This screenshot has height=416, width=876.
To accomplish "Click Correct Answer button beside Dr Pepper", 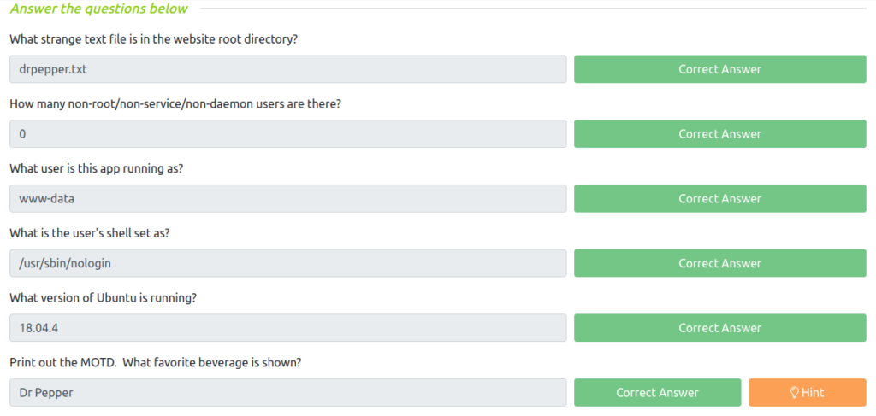I will click(658, 393).
